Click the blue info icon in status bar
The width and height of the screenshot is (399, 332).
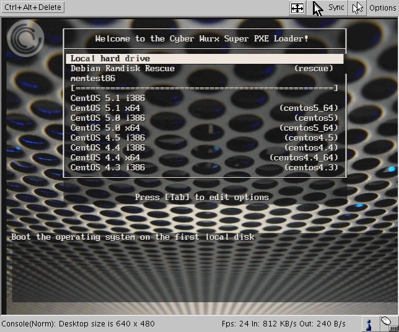(x=369, y=324)
